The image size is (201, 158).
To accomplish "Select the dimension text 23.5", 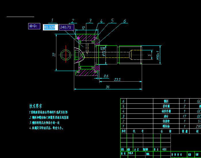I will tap(117, 80).
